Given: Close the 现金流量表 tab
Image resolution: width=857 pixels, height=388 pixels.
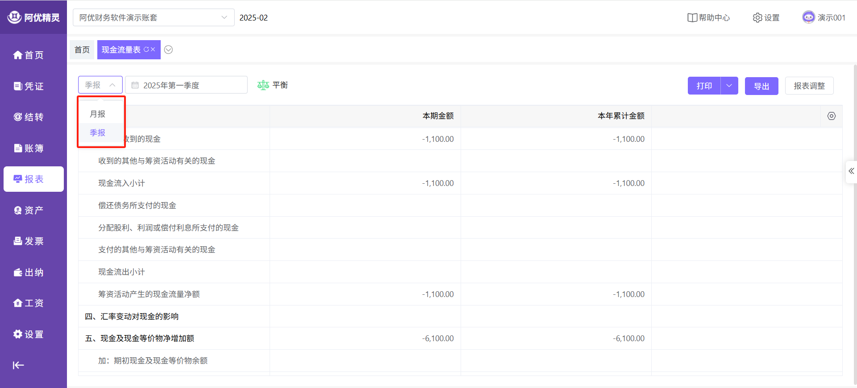Looking at the screenshot, I should (153, 50).
